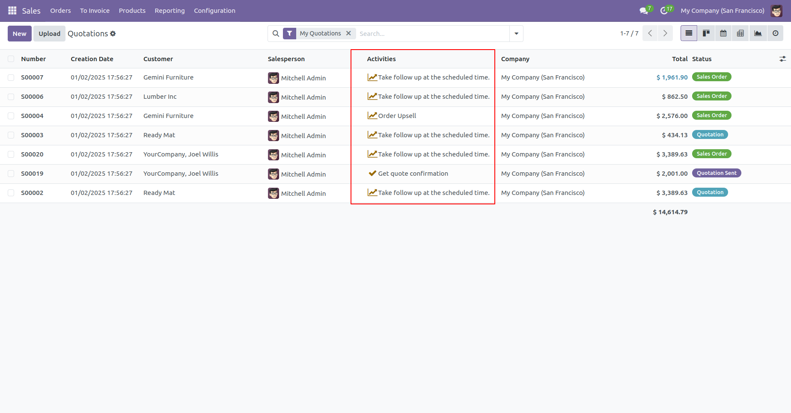
Task: Open the To Invoice menu
Action: pyautogui.click(x=95, y=11)
